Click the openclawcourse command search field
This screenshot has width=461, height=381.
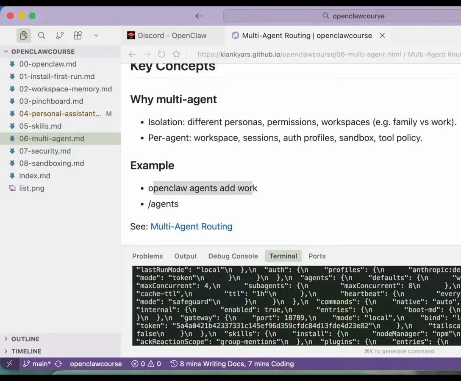342,16
